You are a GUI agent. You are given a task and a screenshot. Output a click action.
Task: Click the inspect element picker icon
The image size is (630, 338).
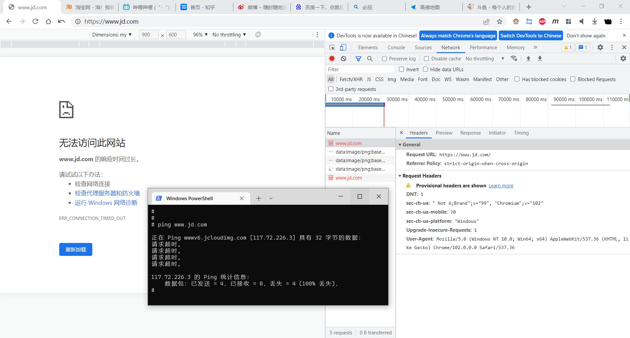coord(332,48)
